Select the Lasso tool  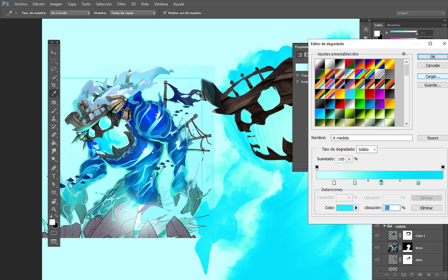tap(54, 69)
